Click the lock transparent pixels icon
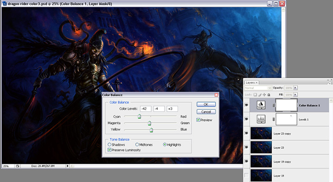 255,95
